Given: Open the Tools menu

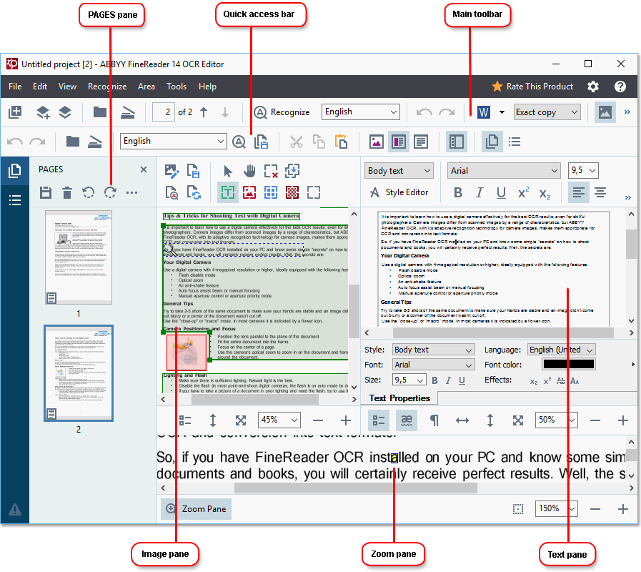Looking at the screenshot, I should pyautogui.click(x=177, y=87).
